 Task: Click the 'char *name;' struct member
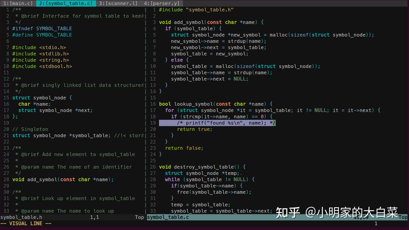click(35, 104)
